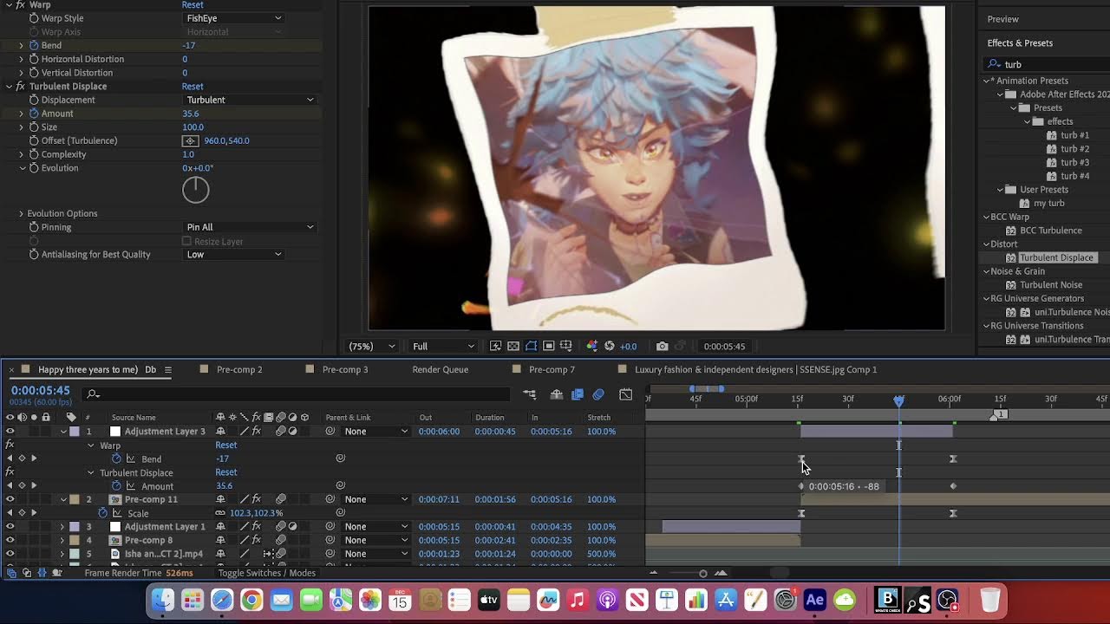Viewport: 1110px width, 624px height.
Task: Expand the Evolution Options group
Action: [x=21, y=213]
